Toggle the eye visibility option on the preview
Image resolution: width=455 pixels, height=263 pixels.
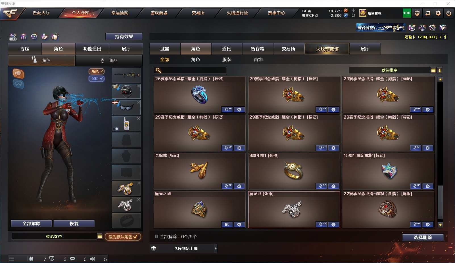(x=97, y=79)
